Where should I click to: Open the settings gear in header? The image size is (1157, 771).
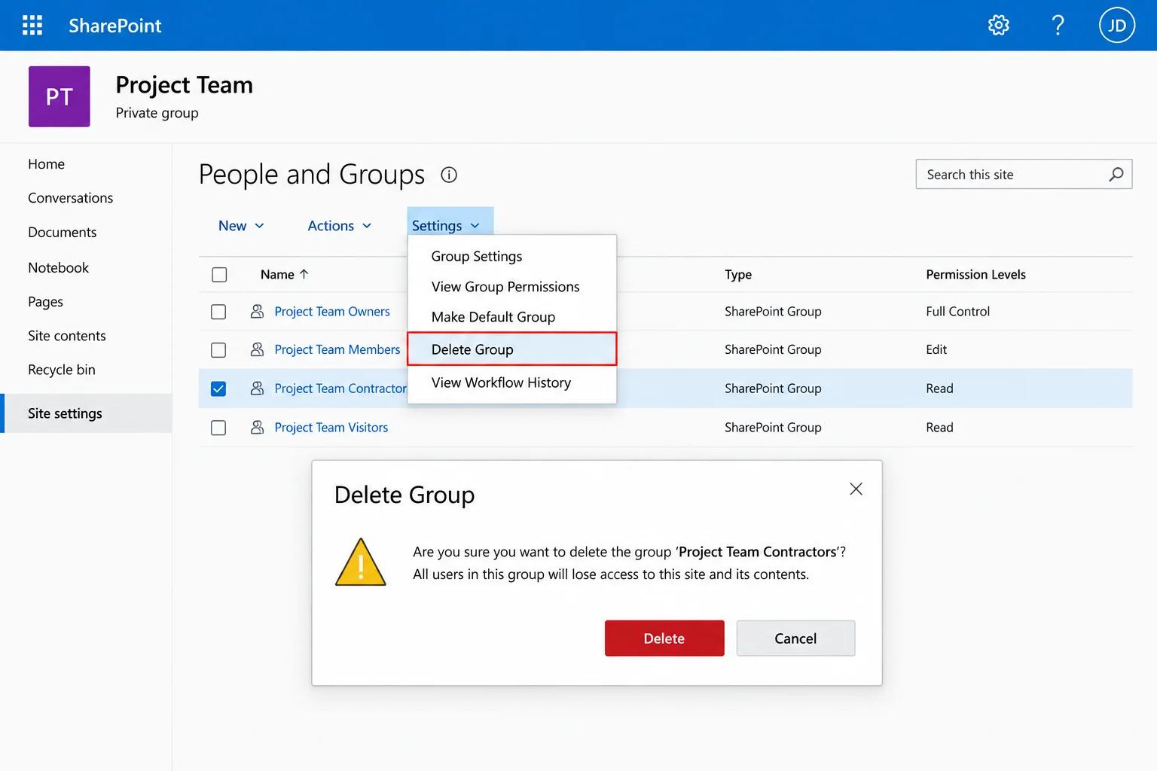coord(998,26)
